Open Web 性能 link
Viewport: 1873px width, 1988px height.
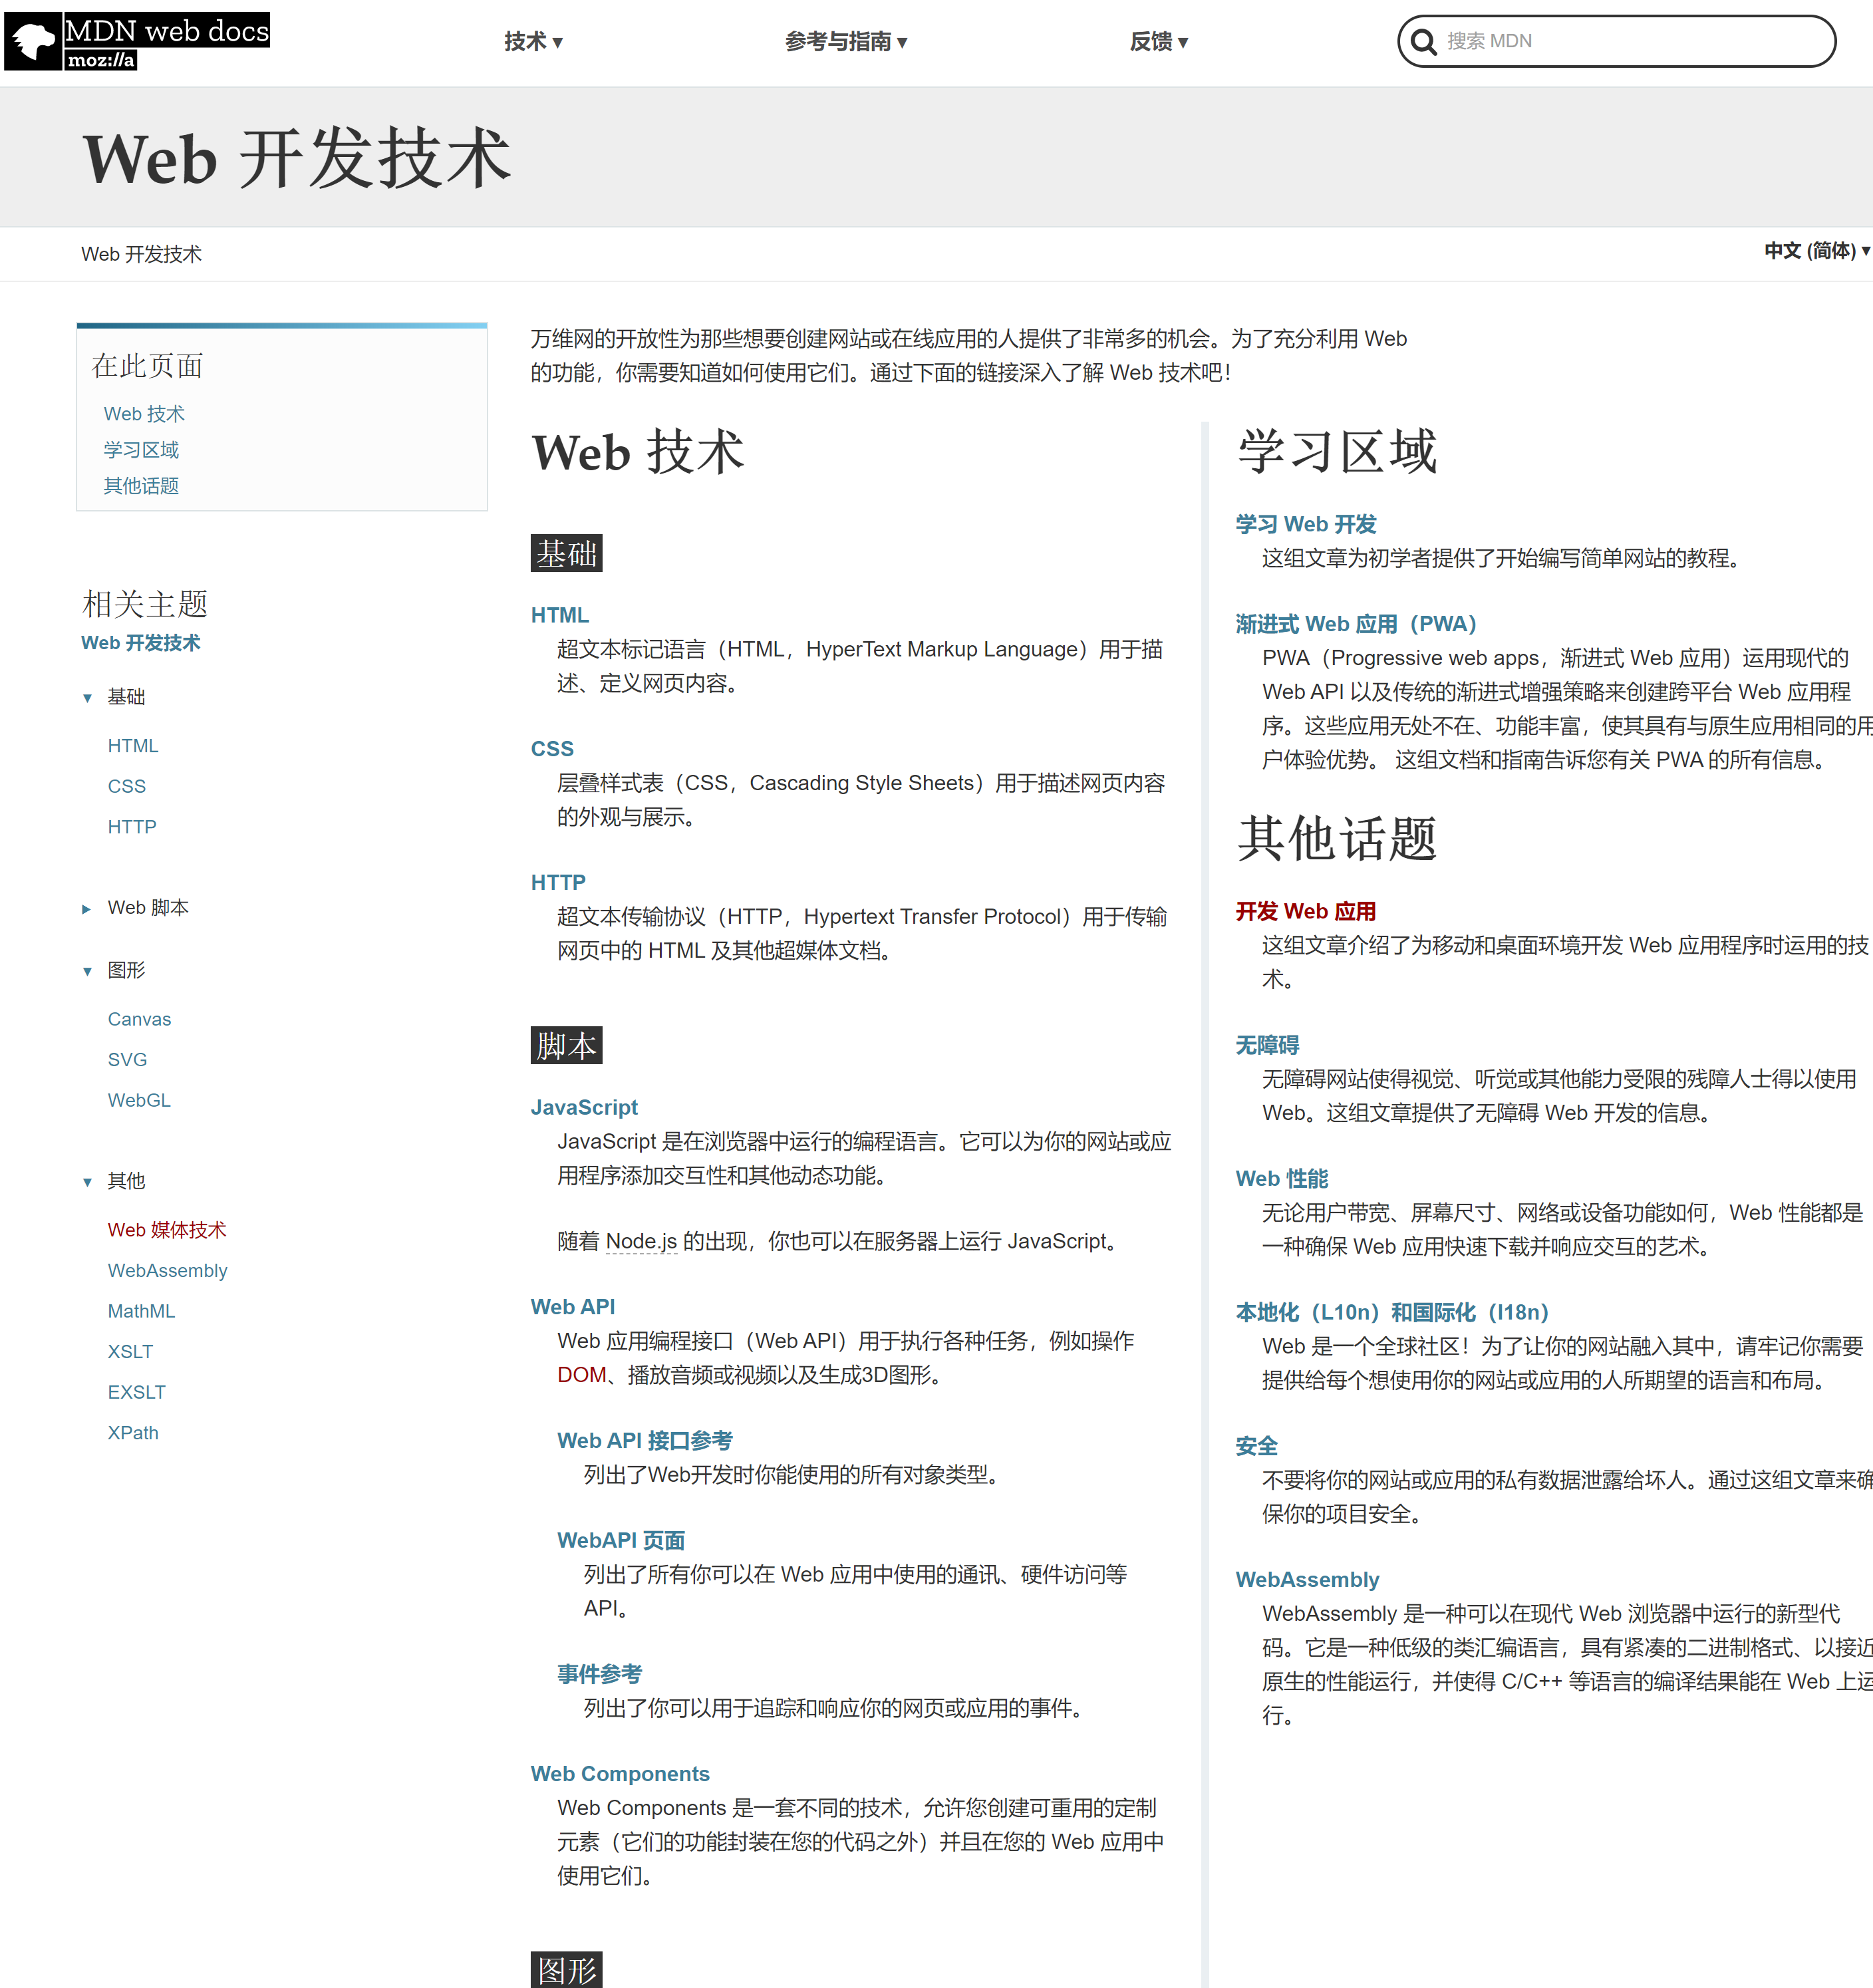coord(1282,1179)
